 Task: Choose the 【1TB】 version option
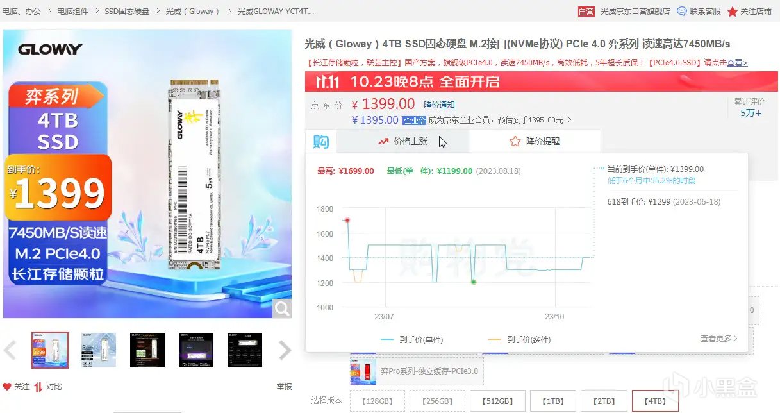tap(553, 401)
